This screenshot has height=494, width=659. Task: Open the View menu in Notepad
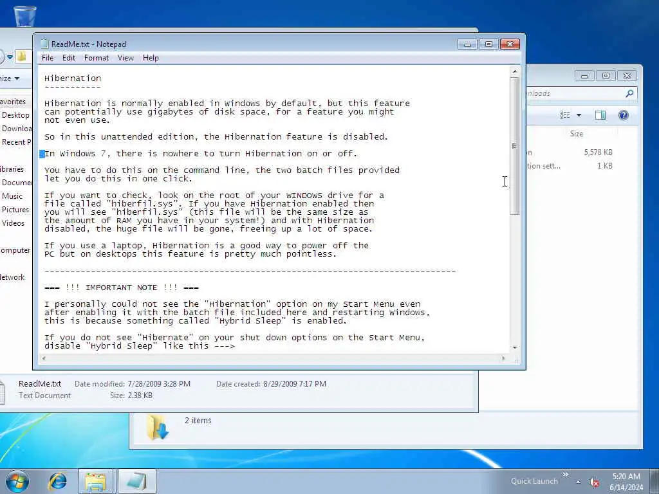pos(125,58)
